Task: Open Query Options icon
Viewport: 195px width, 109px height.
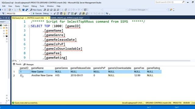Action: coord(61,13)
